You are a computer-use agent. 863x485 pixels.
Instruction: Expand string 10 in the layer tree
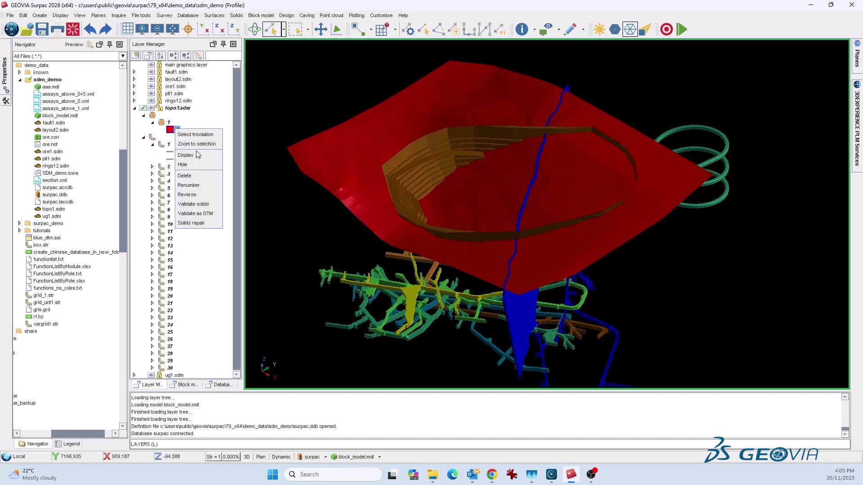click(152, 224)
